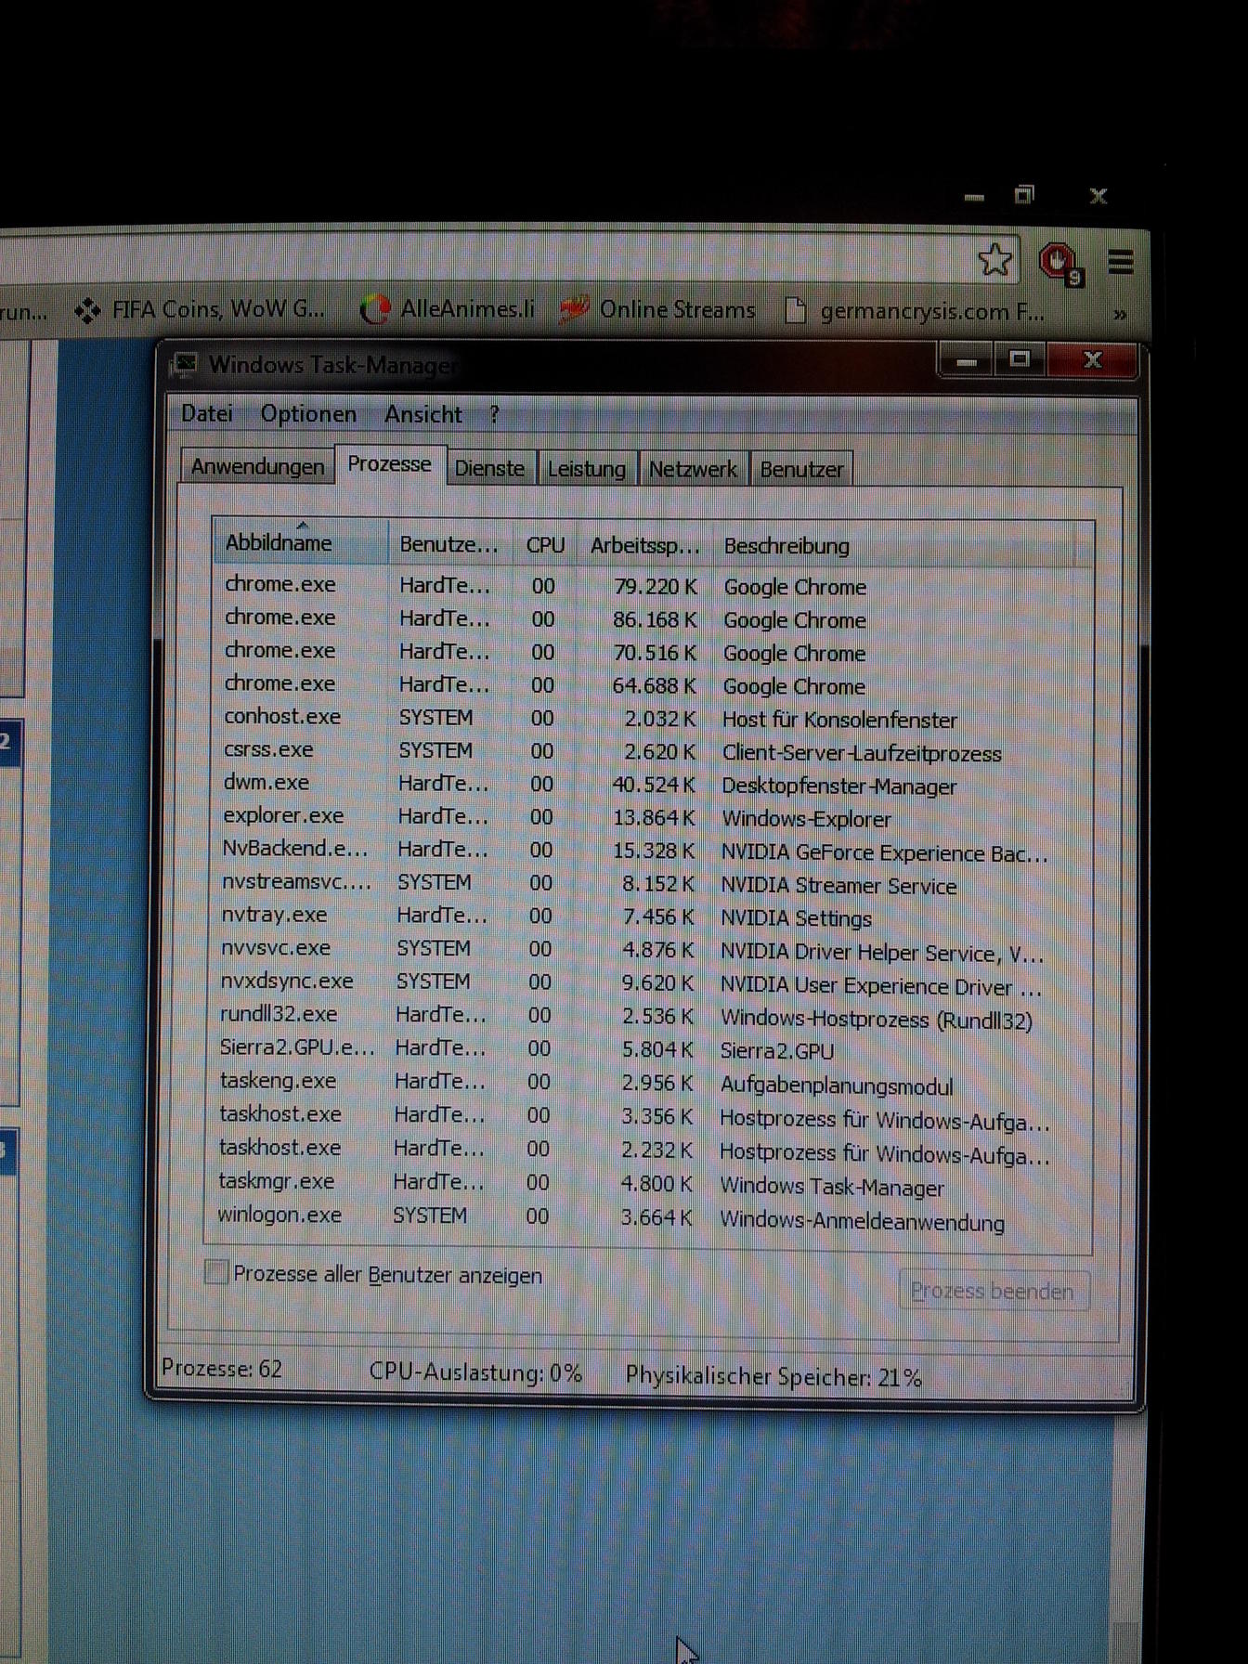
Task: Select the Prozesse tab
Action: [x=390, y=463]
